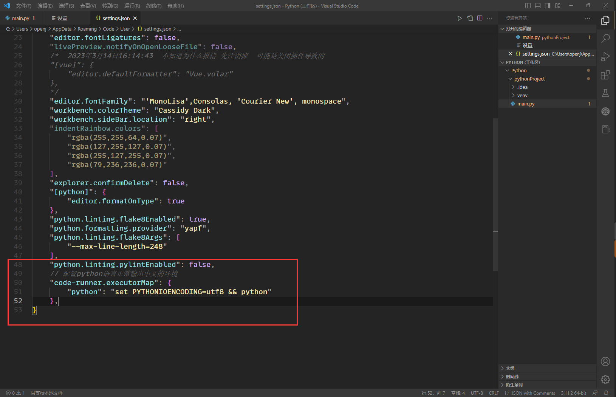Open the Explorer view in activity bar
616x397 pixels.
(605, 20)
